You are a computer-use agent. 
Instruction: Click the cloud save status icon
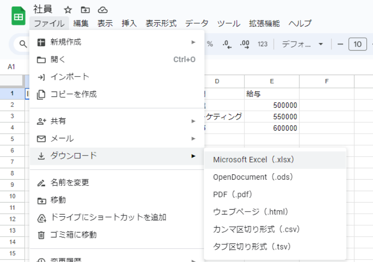103,10
